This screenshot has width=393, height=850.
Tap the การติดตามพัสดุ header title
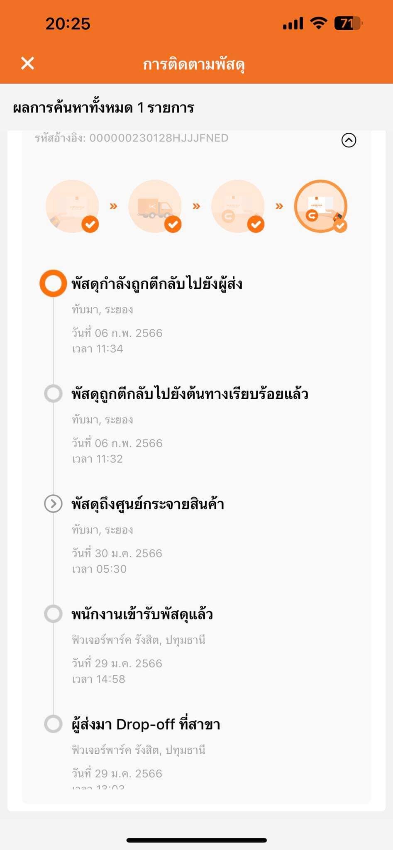click(194, 64)
